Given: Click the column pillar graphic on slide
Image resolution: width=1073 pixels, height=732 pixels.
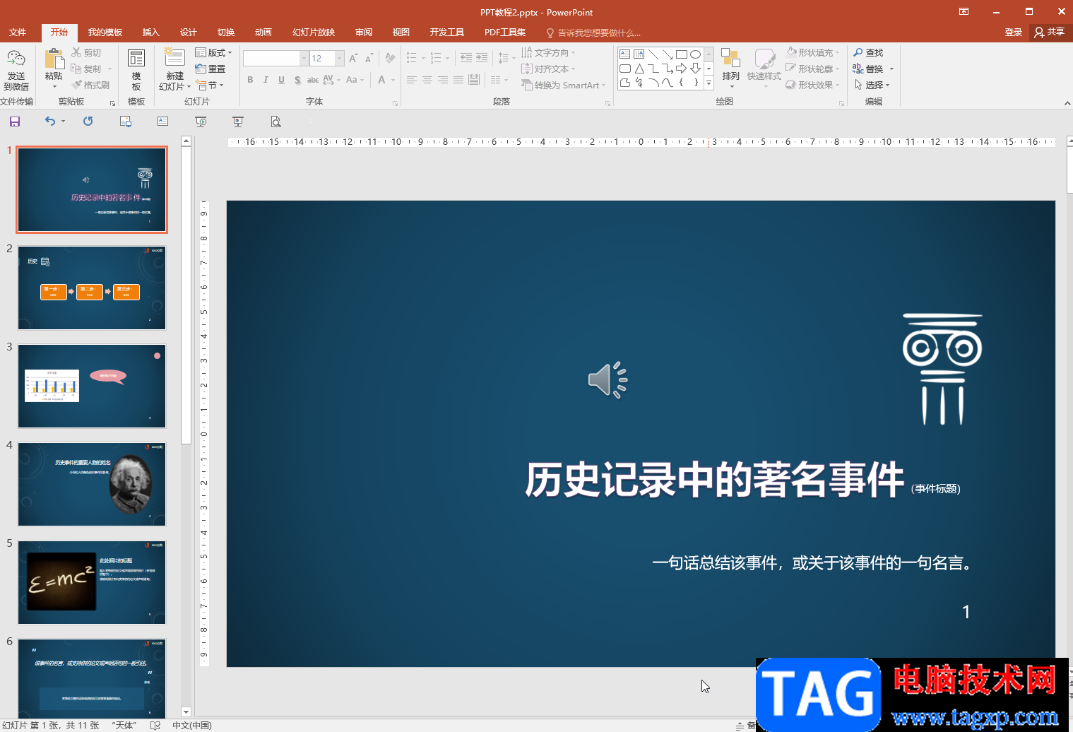Looking at the screenshot, I should click(942, 369).
